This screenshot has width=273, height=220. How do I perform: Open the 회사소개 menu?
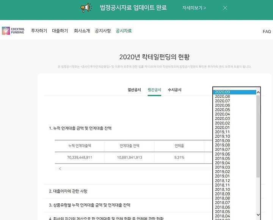click(82, 31)
